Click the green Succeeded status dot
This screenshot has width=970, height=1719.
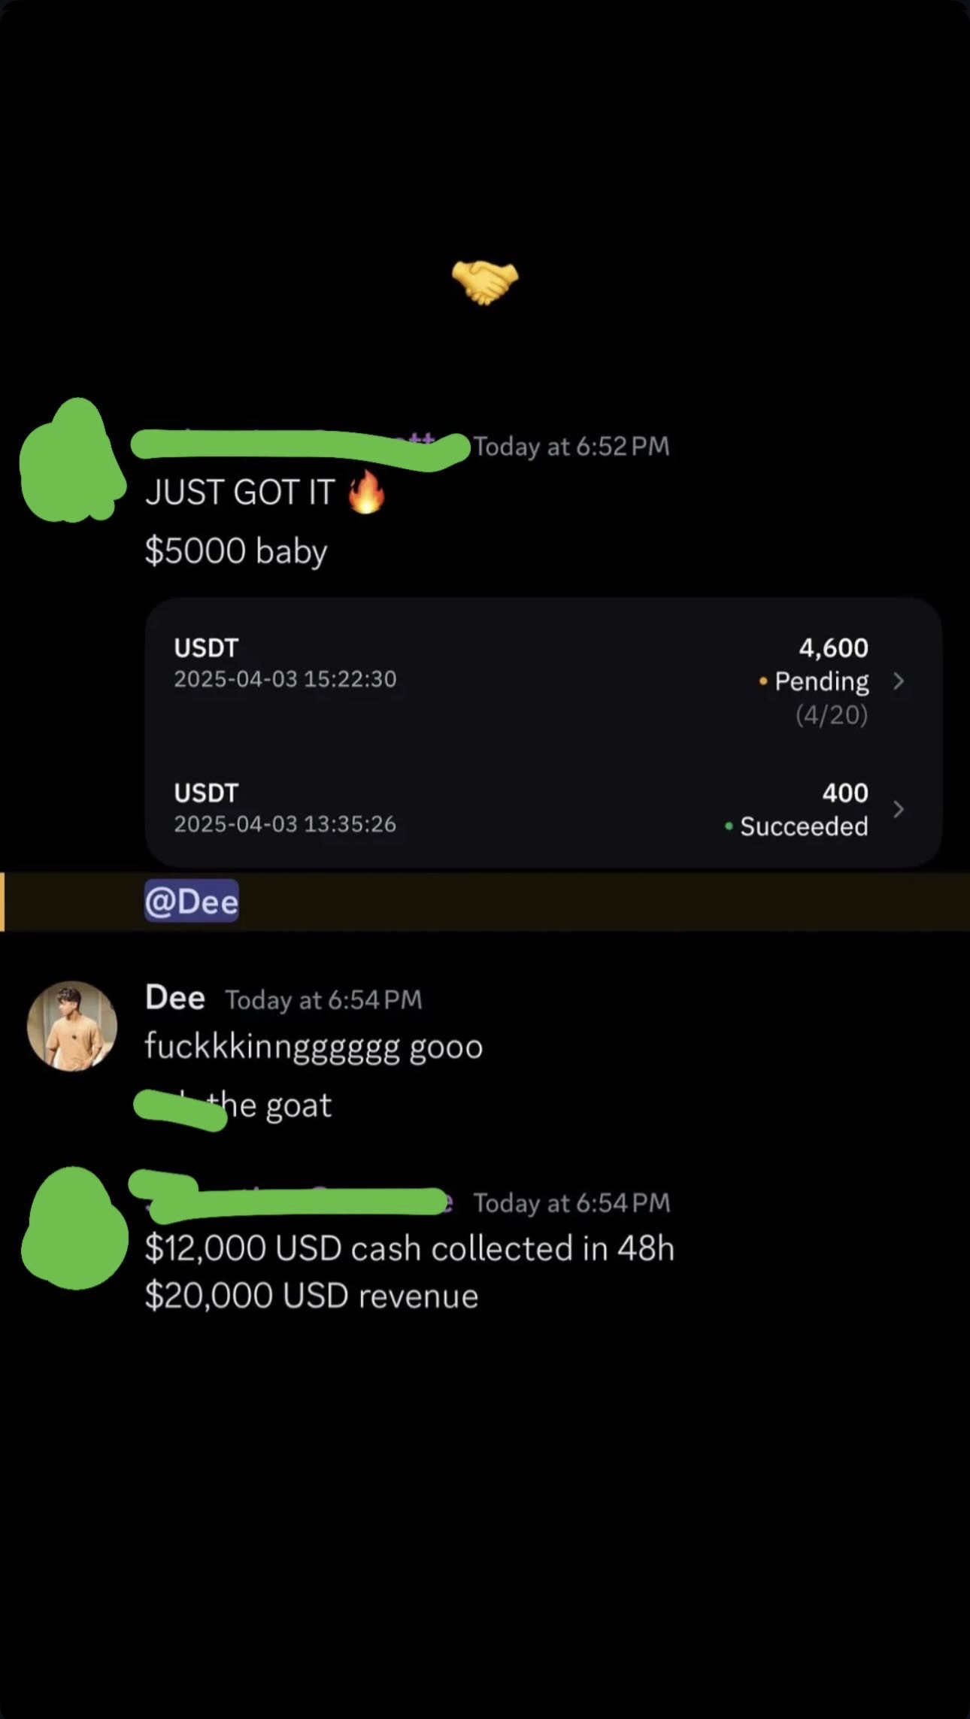[727, 827]
